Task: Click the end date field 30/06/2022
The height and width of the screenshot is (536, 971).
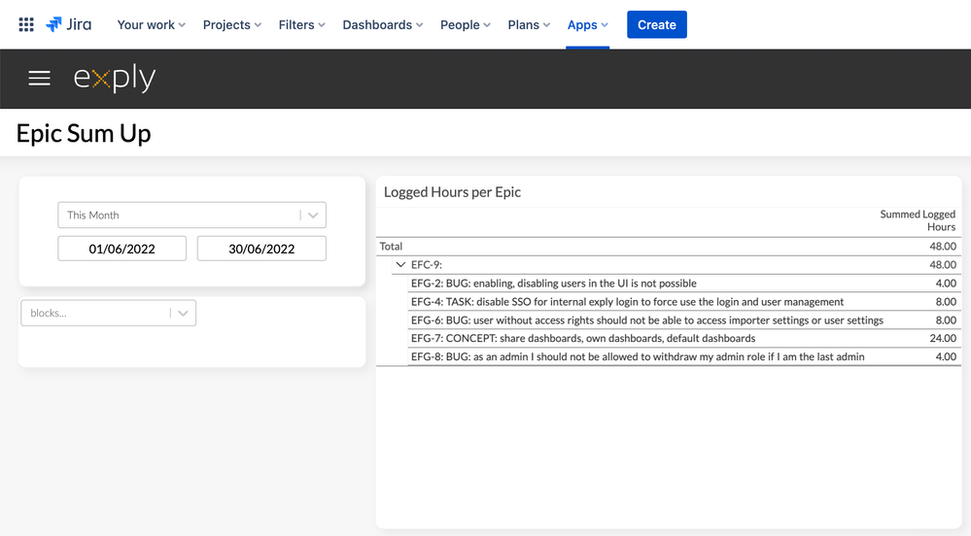Action: point(261,249)
